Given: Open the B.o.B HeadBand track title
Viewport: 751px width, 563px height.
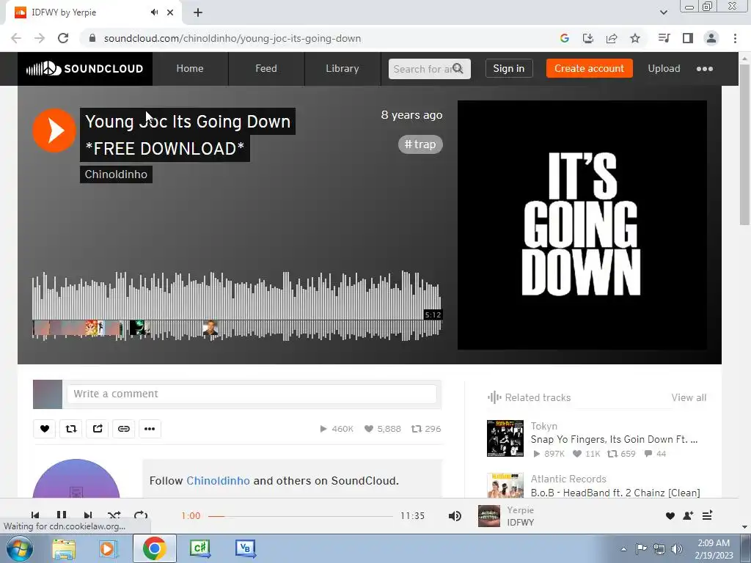Looking at the screenshot, I should [x=615, y=493].
